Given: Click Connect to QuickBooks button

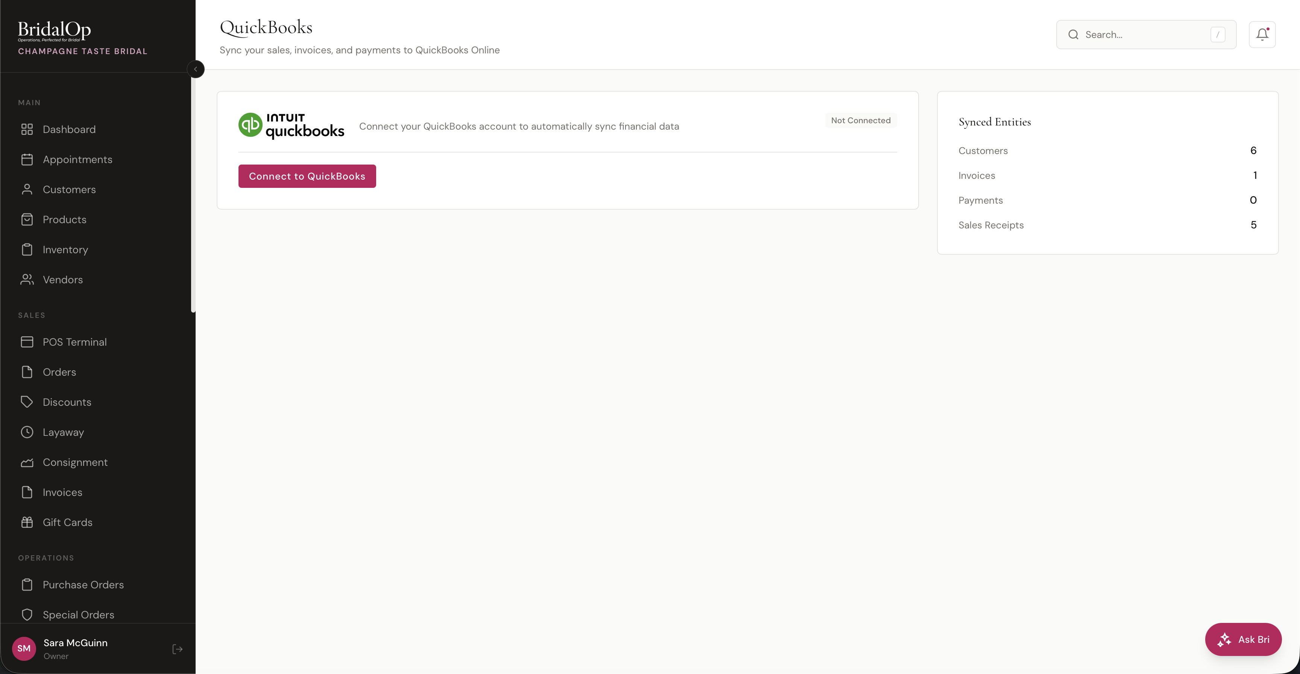Looking at the screenshot, I should [x=307, y=176].
